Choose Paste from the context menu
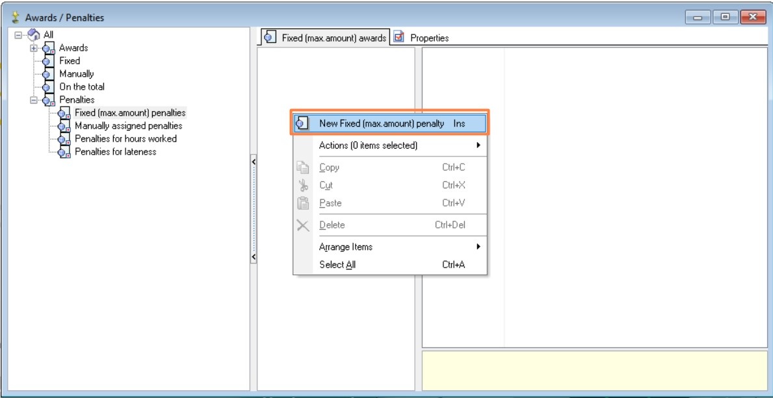 click(x=390, y=203)
